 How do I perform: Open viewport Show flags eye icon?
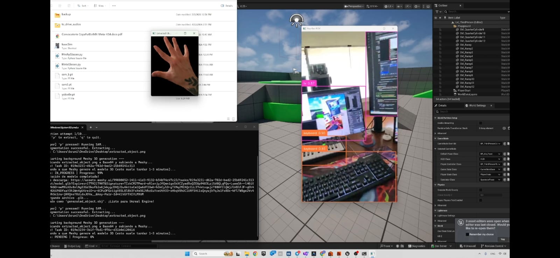(399, 6)
